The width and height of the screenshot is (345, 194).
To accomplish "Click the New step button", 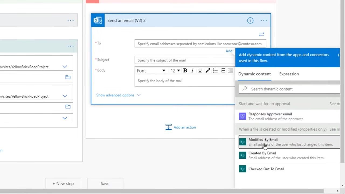I will (x=63, y=183).
